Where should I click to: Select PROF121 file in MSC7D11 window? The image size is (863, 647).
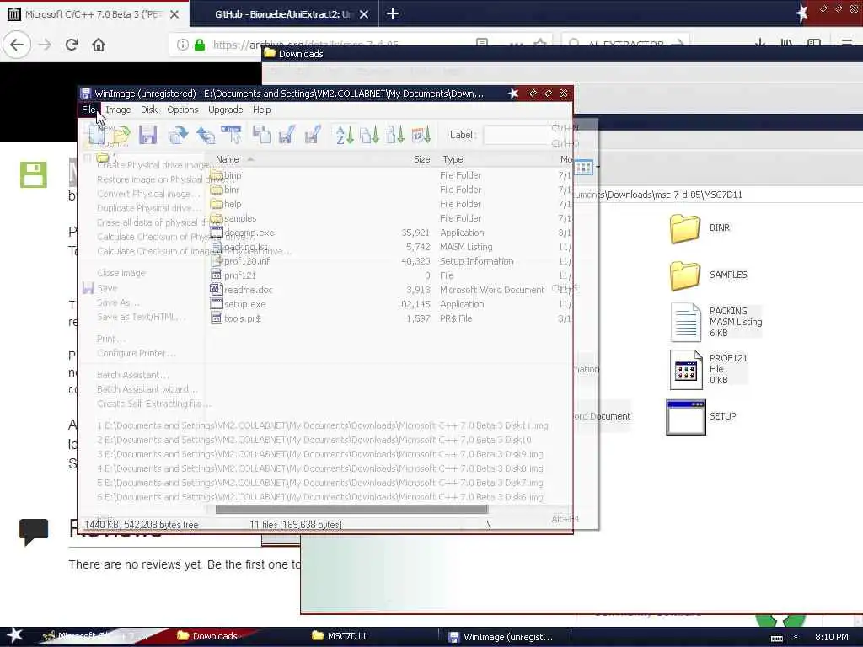(709, 369)
